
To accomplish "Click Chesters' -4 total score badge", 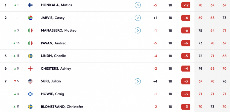I will click(186, 69).
